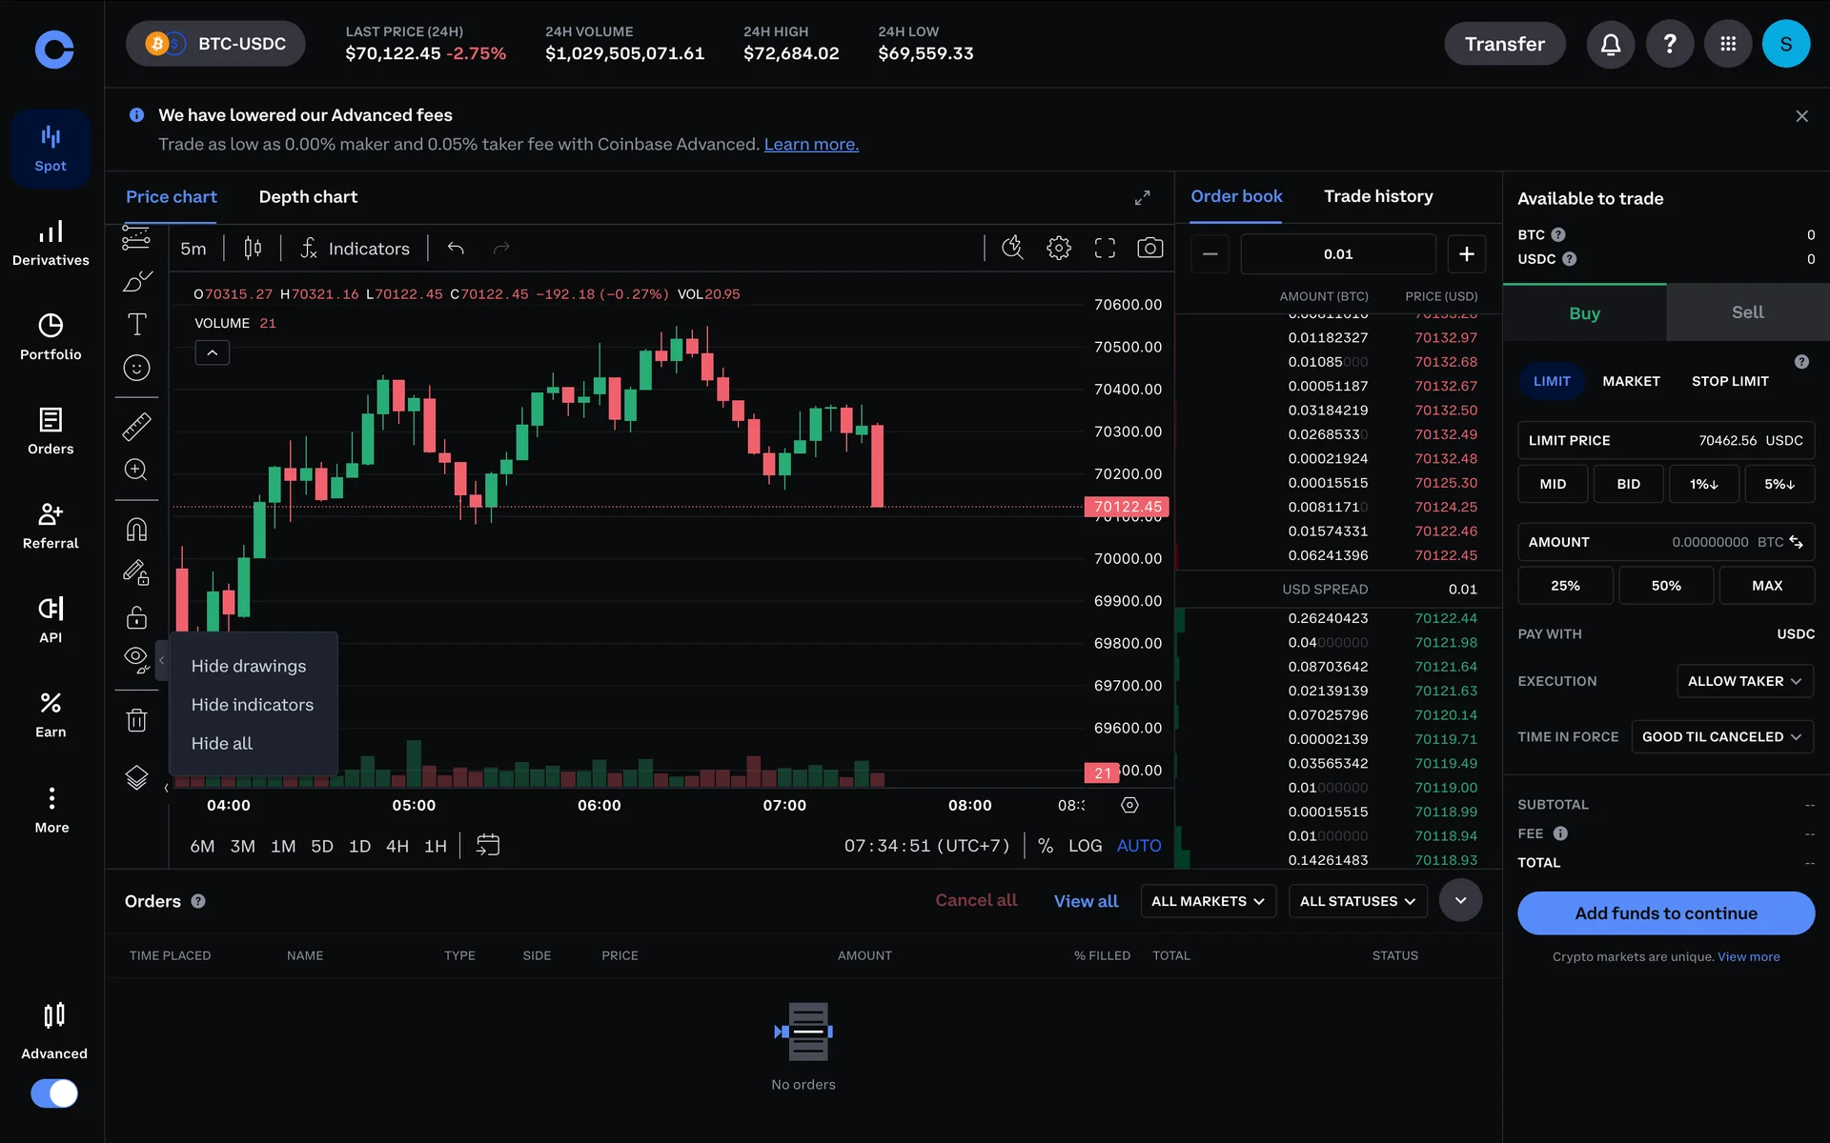Choose Hide indicators from the menu
The width and height of the screenshot is (1830, 1143).
(252, 705)
